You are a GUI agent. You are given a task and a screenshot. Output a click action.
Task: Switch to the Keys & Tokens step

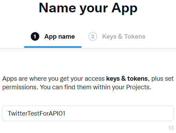coord(117,37)
